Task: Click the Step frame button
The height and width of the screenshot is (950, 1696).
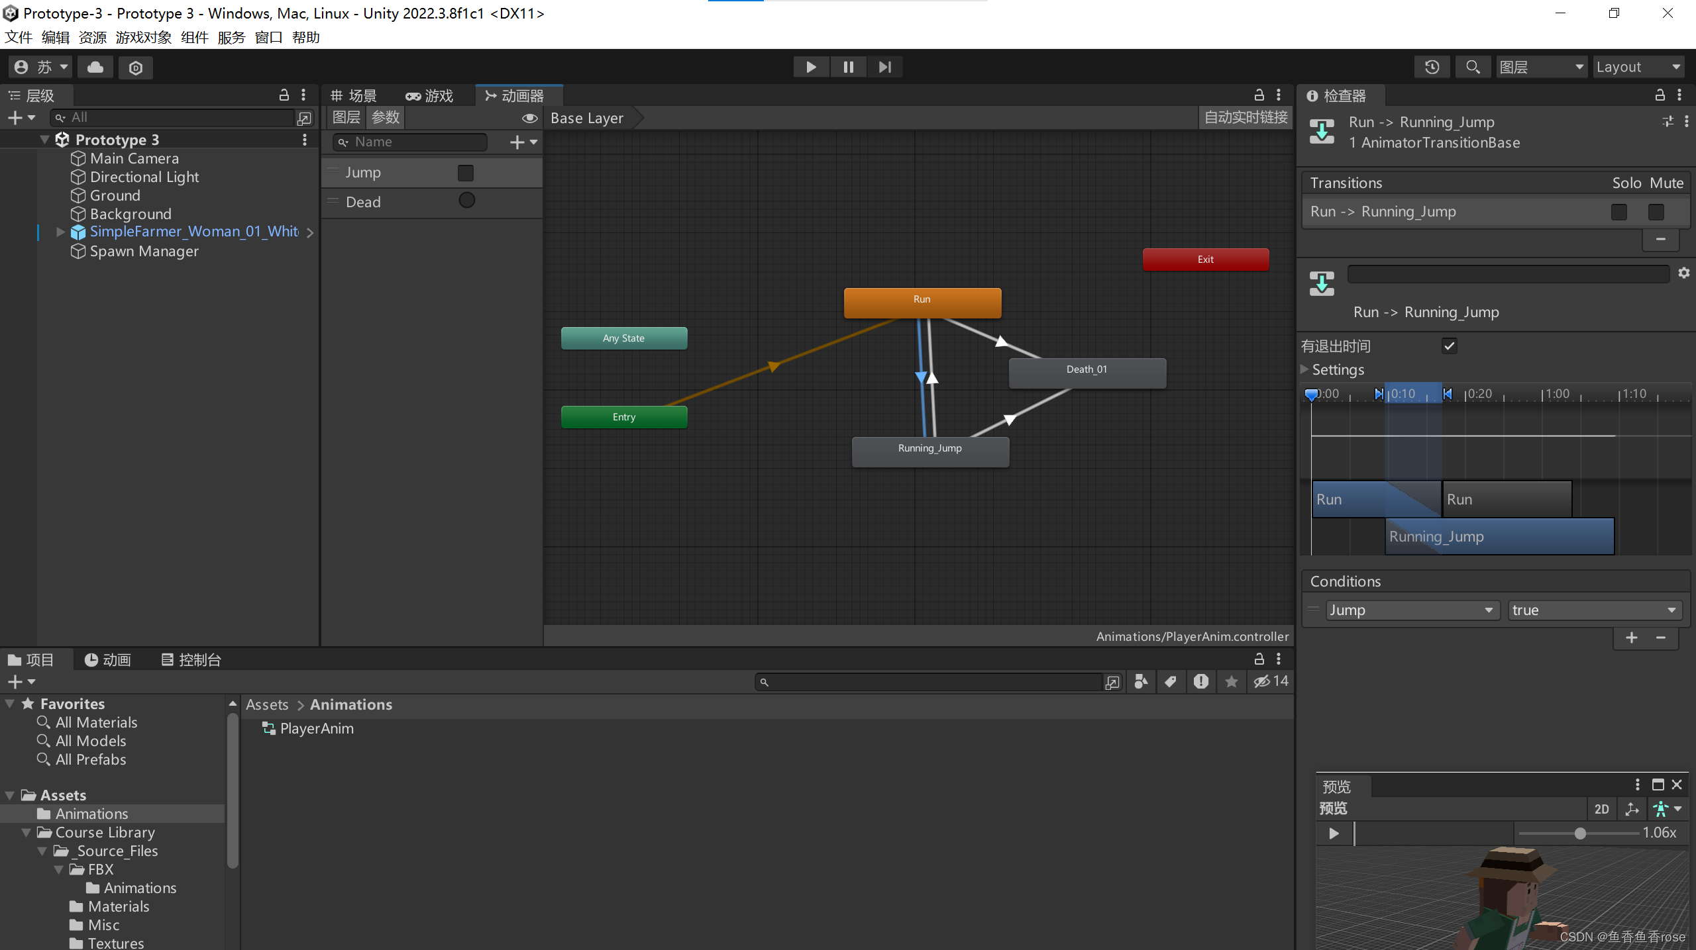Action: click(885, 67)
